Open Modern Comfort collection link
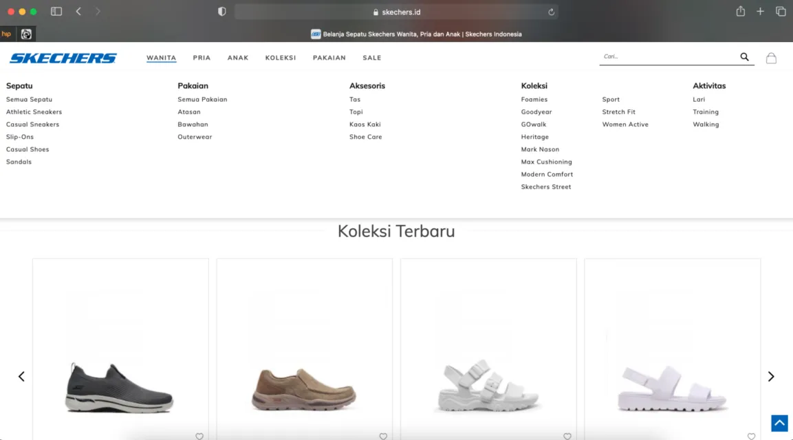Viewport: 793px width, 440px height. click(x=547, y=175)
